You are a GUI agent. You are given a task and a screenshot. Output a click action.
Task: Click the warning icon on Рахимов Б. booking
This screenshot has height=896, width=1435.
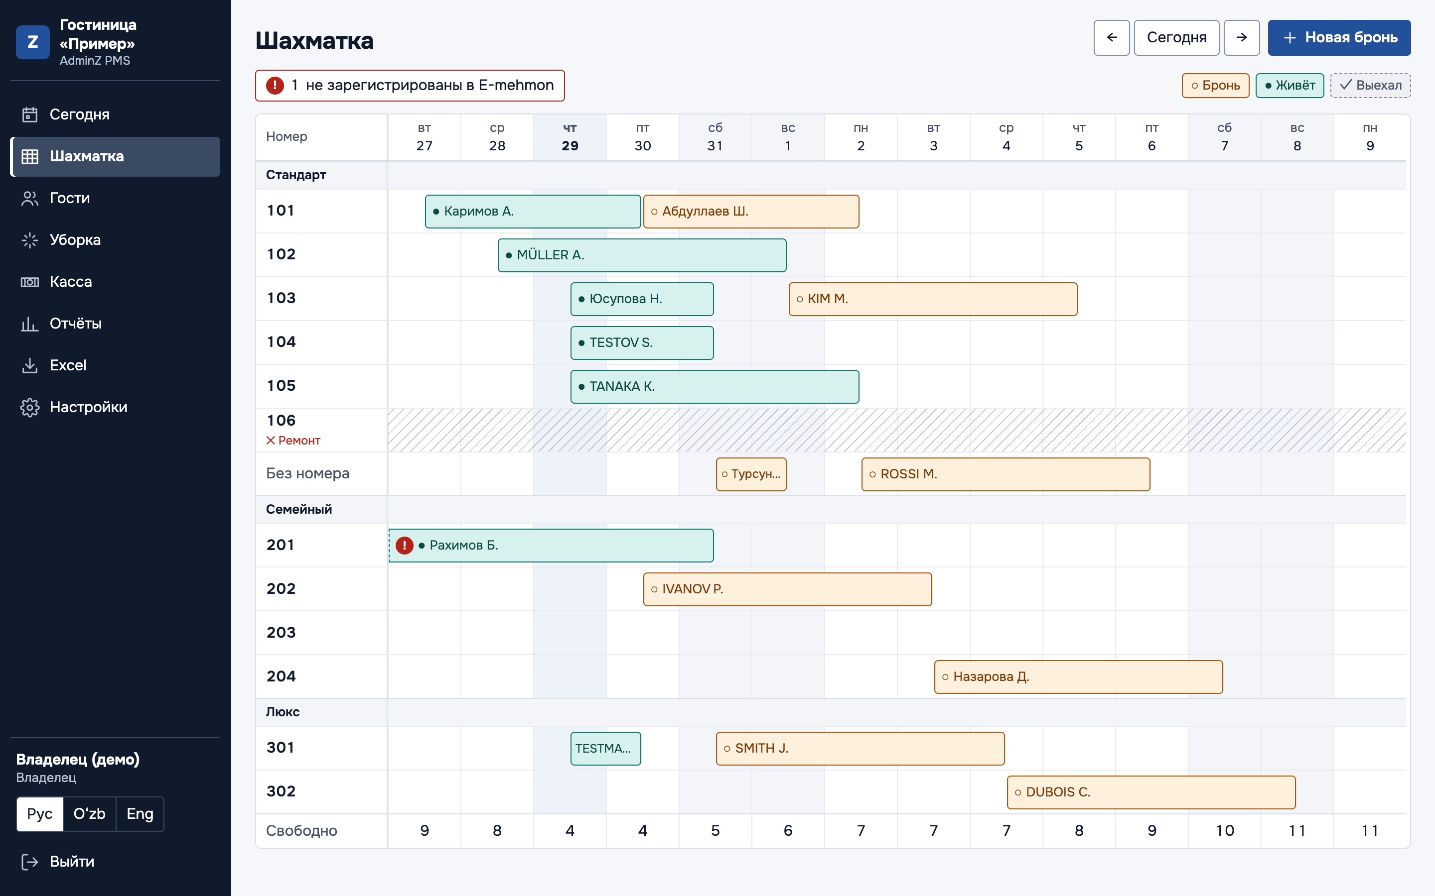(x=405, y=545)
